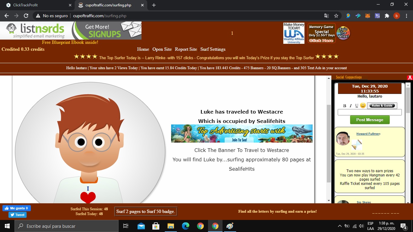
Task: Click the page scroll-up arrow
Action: pos(329,78)
